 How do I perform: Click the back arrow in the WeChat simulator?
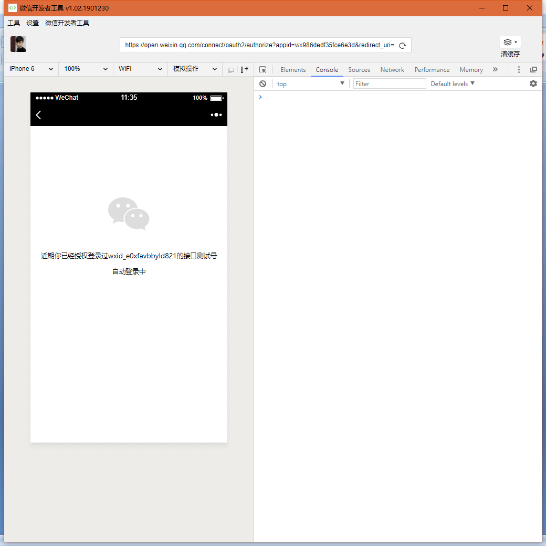(x=38, y=115)
